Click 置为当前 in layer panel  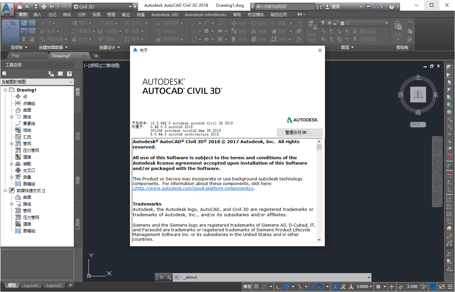click(x=364, y=31)
